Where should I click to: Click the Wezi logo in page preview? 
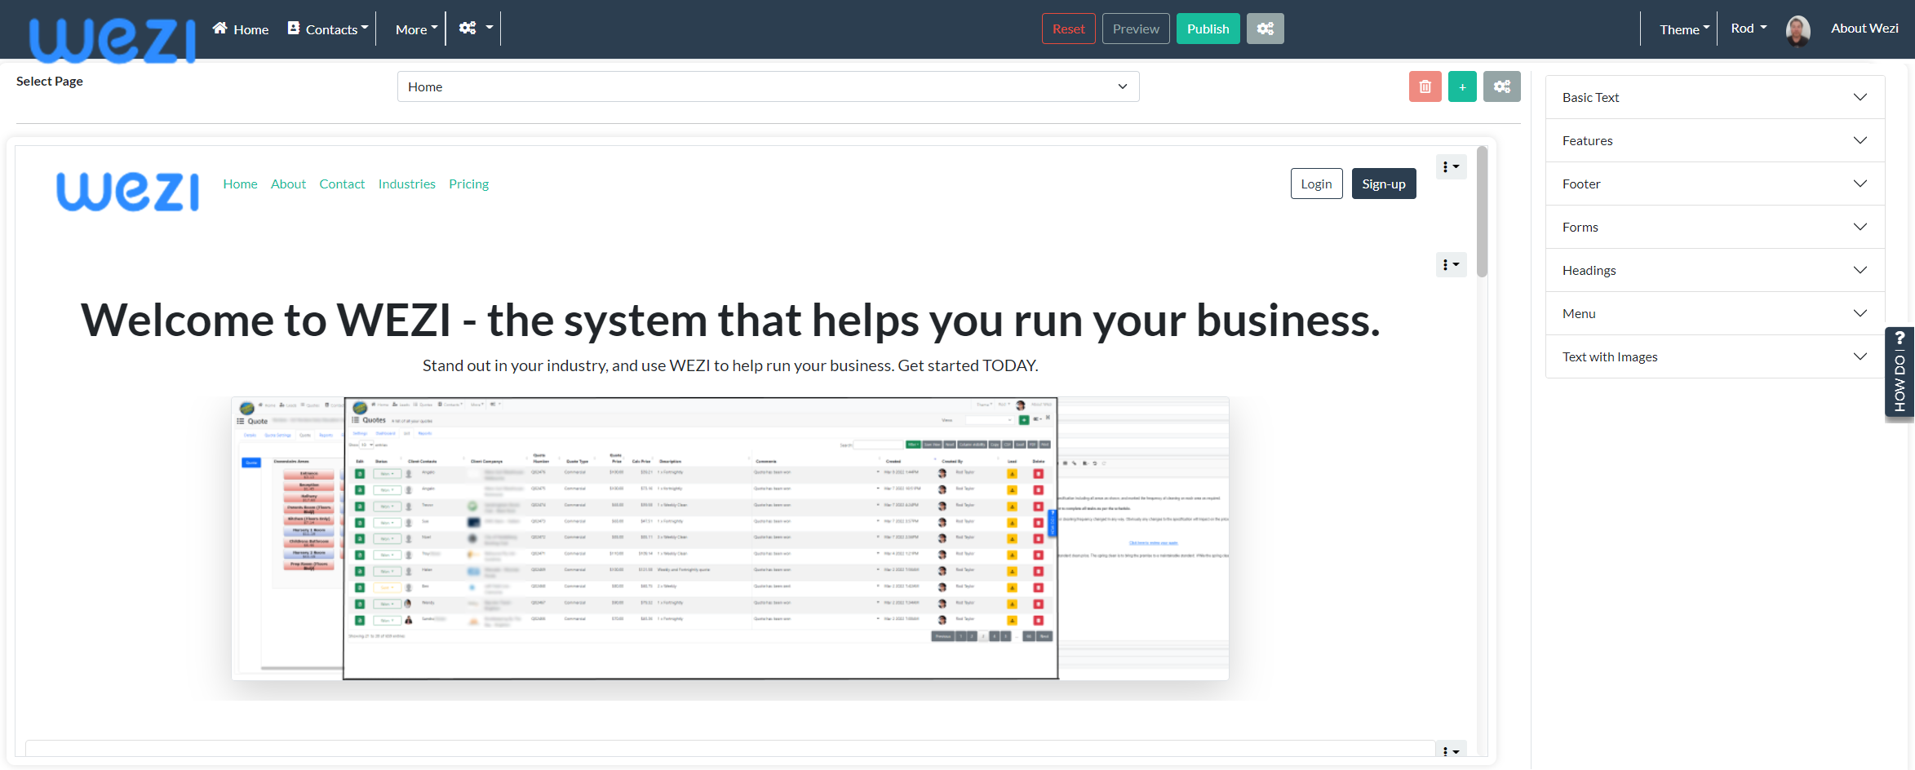pyautogui.click(x=127, y=192)
